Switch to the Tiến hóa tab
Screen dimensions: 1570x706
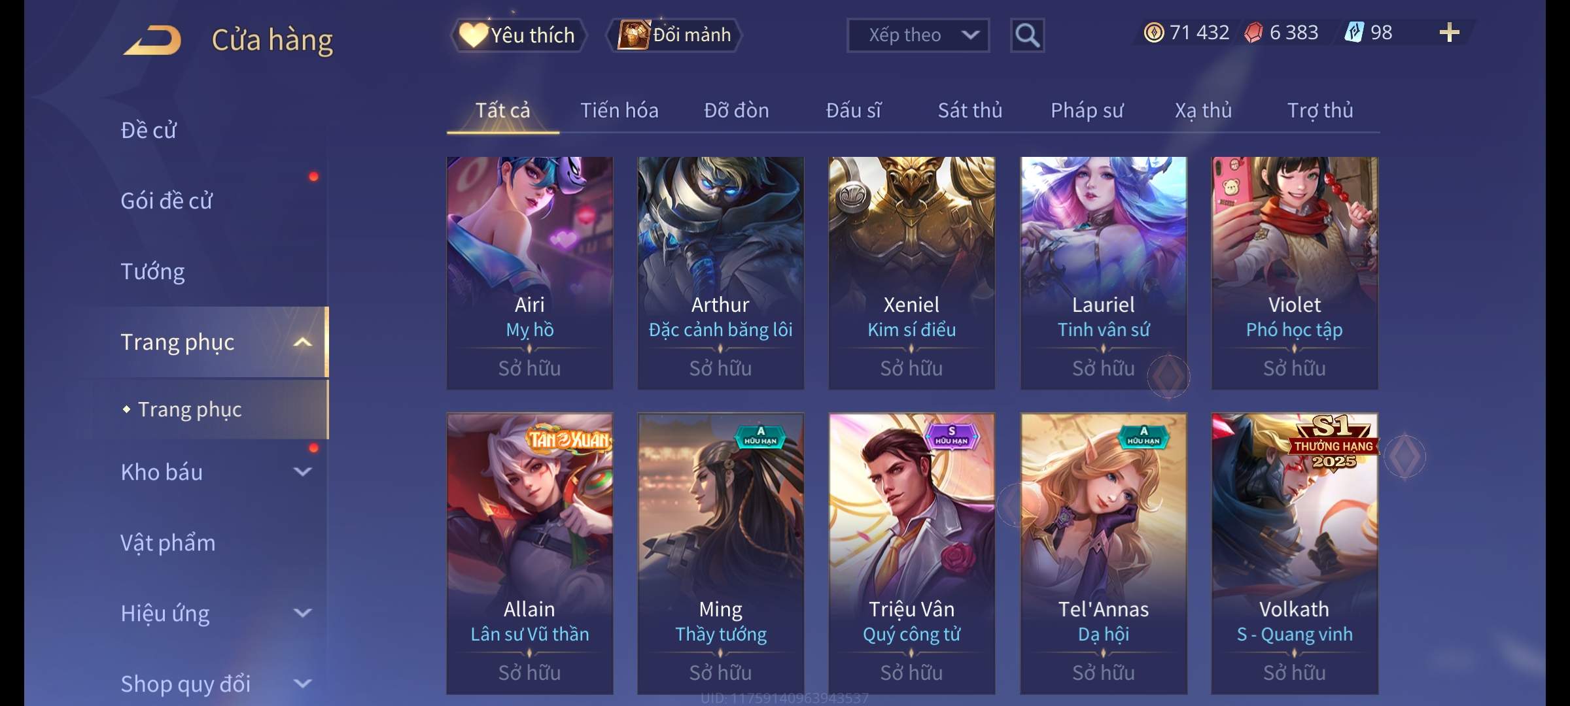pyautogui.click(x=619, y=110)
